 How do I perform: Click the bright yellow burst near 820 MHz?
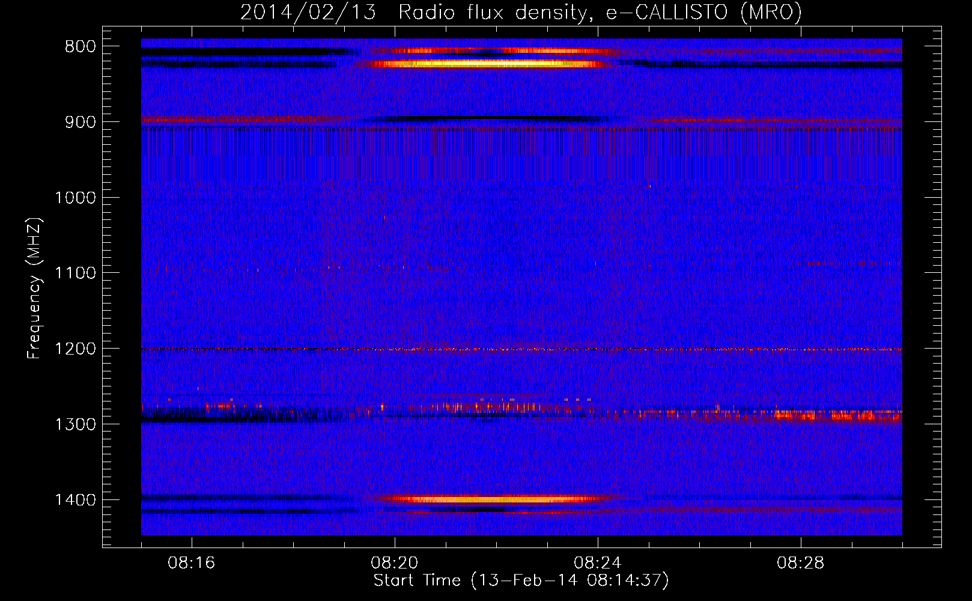490,63
